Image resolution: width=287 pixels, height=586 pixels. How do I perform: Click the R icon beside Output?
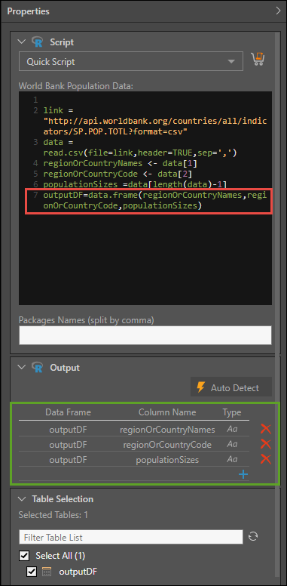pyautogui.click(x=38, y=367)
